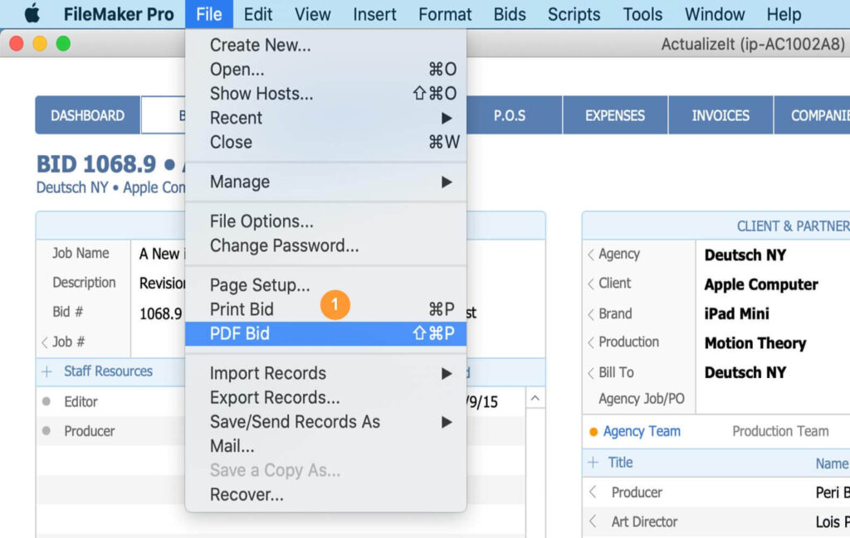Click the scroll-up arrow in staff list
Viewport: 850px width, 538px height.
pos(535,399)
